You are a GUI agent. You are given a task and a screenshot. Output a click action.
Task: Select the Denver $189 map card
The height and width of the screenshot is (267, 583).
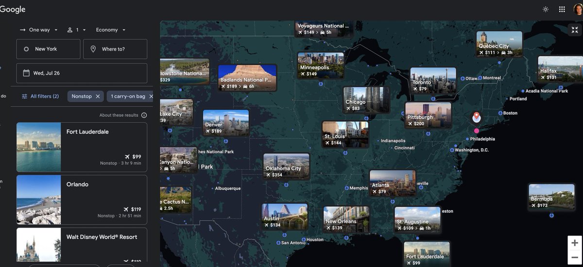pyautogui.click(x=226, y=123)
